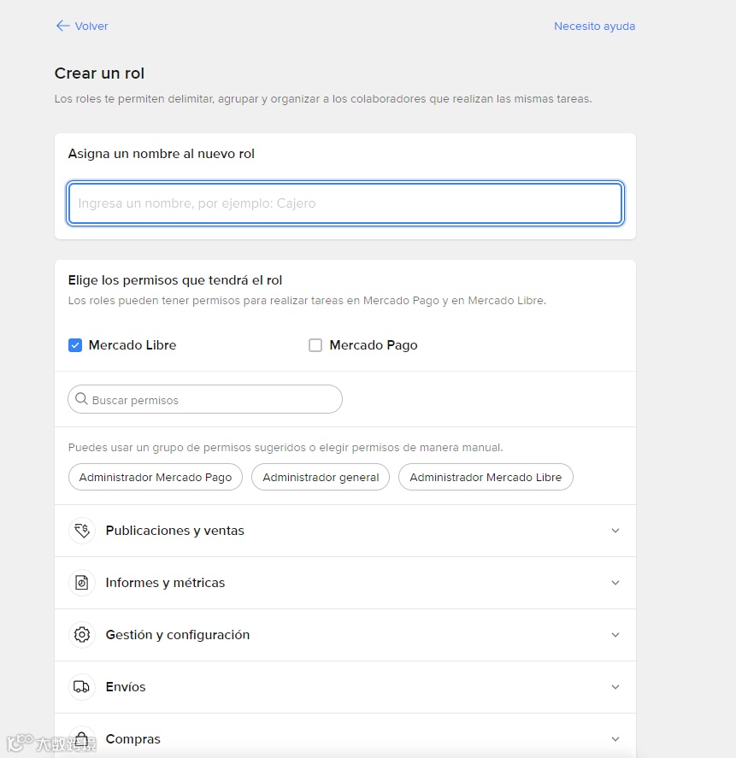736x758 pixels.
Task: Expand the Informes y métricas chevron
Action: click(615, 583)
